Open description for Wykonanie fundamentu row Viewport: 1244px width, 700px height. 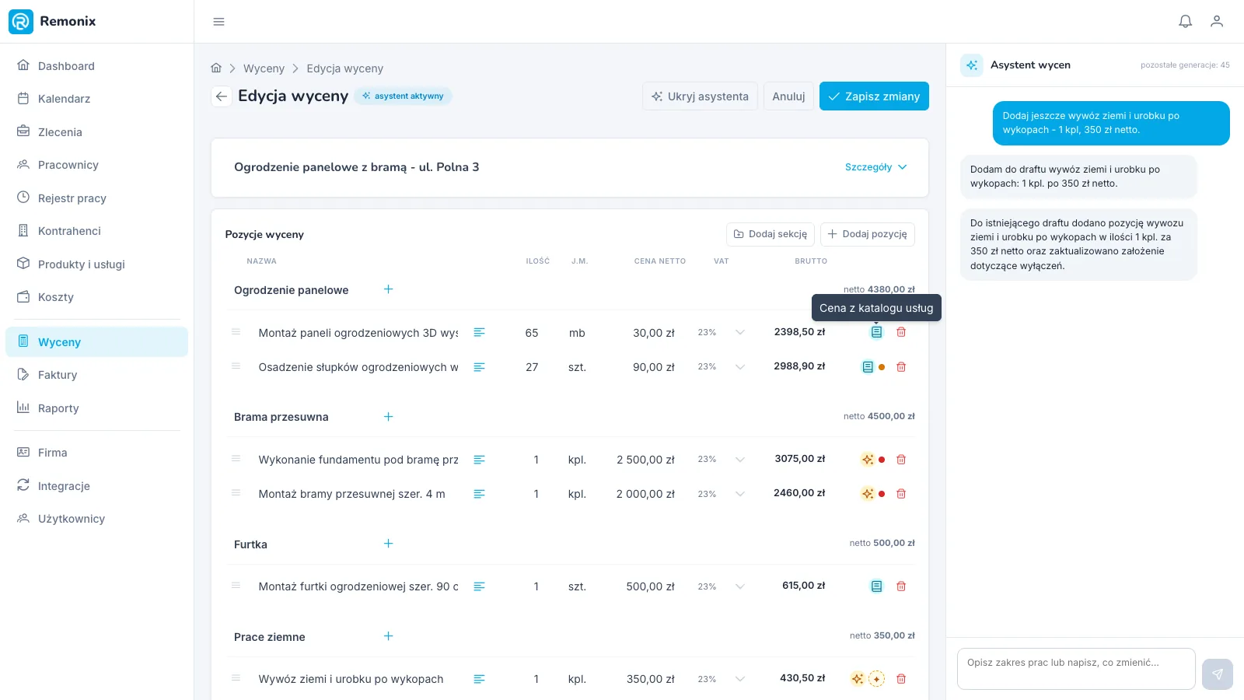(x=479, y=460)
